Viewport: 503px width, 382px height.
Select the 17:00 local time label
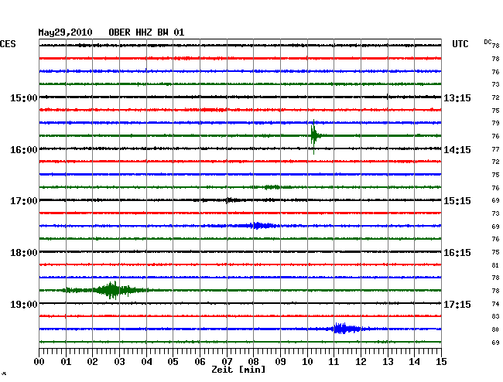click(x=24, y=201)
